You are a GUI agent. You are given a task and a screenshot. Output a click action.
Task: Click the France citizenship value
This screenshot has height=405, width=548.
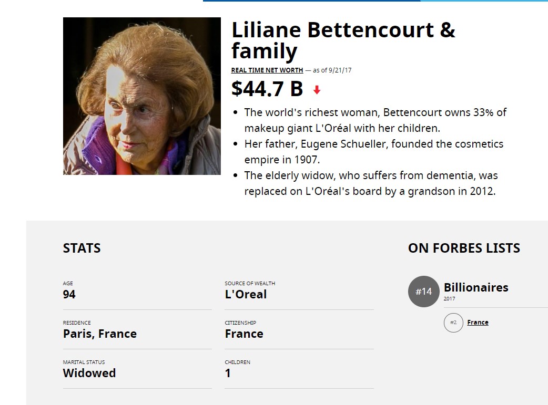(244, 334)
